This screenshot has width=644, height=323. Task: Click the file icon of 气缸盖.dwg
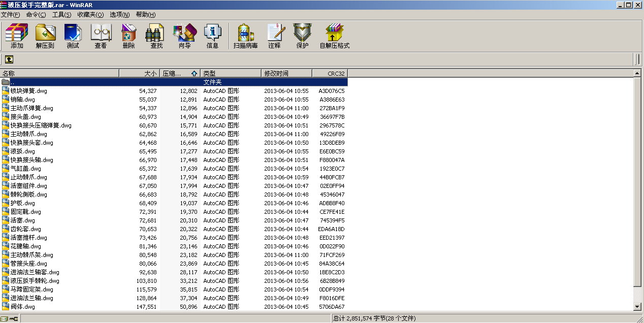click(6, 168)
